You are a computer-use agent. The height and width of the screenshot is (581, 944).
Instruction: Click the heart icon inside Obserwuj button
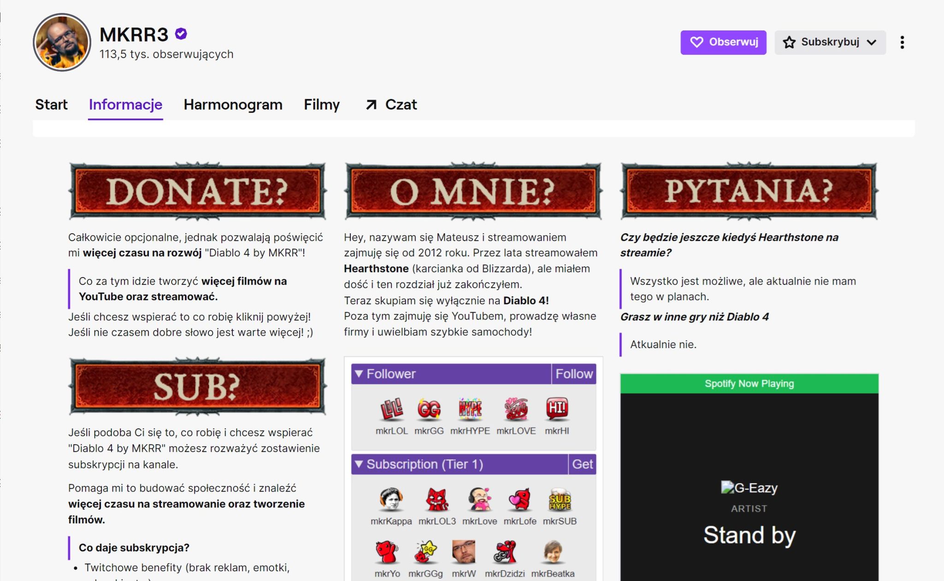[696, 42]
